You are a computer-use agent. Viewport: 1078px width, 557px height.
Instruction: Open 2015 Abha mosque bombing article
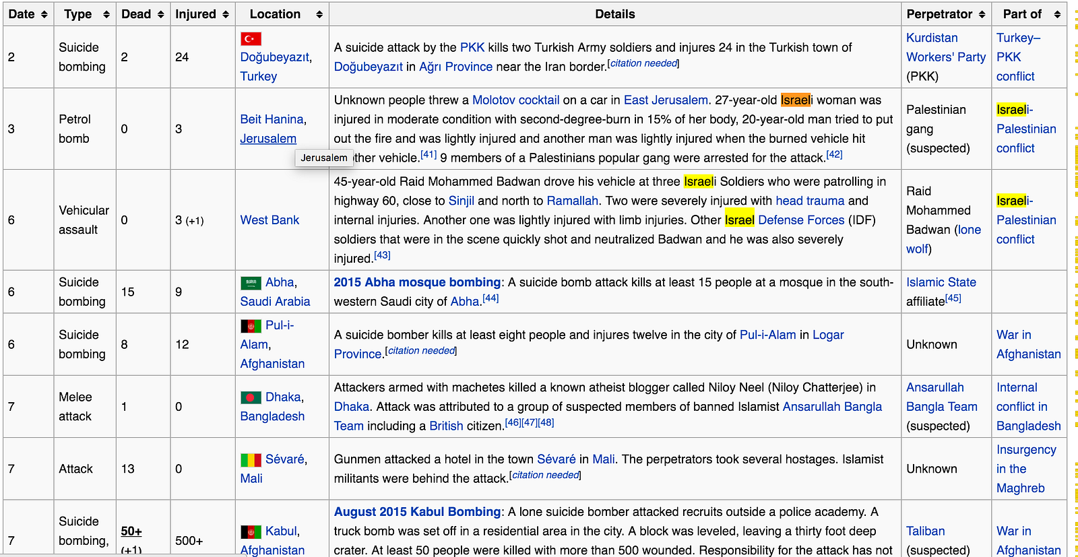[417, 282]
